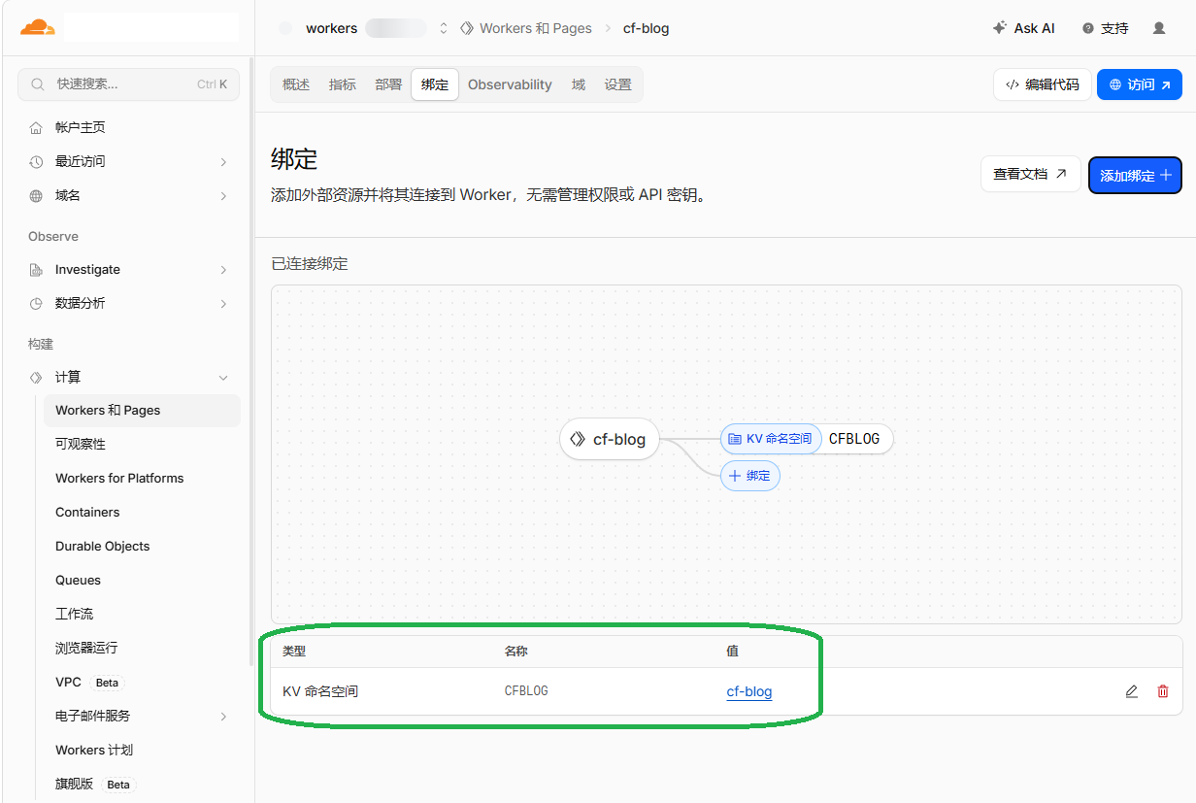Click the CFBLOG label in diagram

click(854, 439)
